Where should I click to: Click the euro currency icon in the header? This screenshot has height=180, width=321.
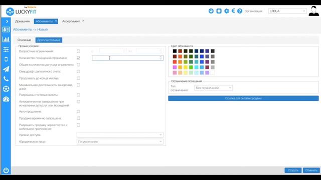(x=233, y=11)
